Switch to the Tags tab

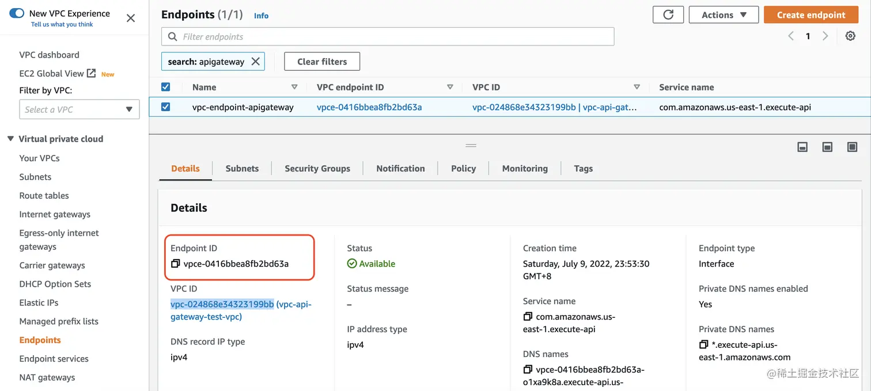point(583,169)
